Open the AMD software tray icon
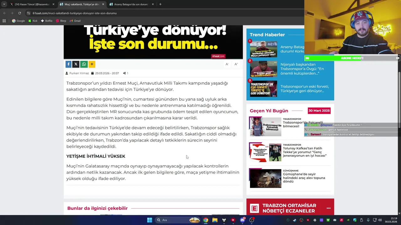 pyautogui.click(x=341, y=220)
